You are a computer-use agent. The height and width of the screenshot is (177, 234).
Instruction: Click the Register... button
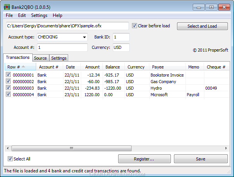pyautogui.click(x=144, y=159)
